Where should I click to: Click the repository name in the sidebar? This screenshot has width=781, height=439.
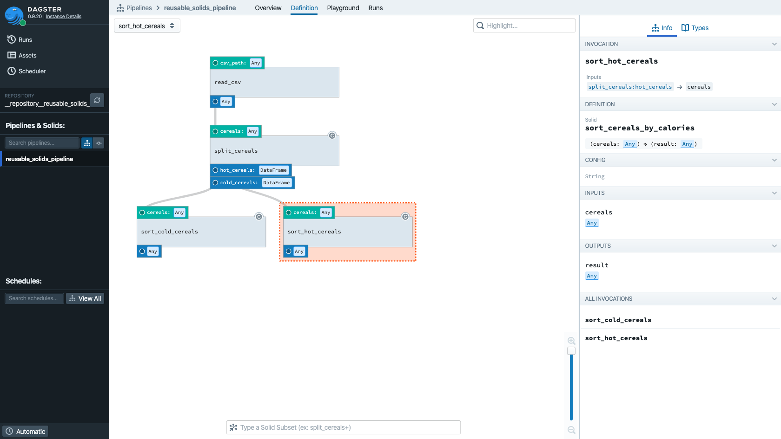click(47, 103)
